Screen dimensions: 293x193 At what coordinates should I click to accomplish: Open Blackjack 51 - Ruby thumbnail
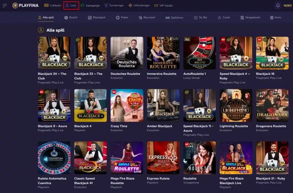coord(272,158)
